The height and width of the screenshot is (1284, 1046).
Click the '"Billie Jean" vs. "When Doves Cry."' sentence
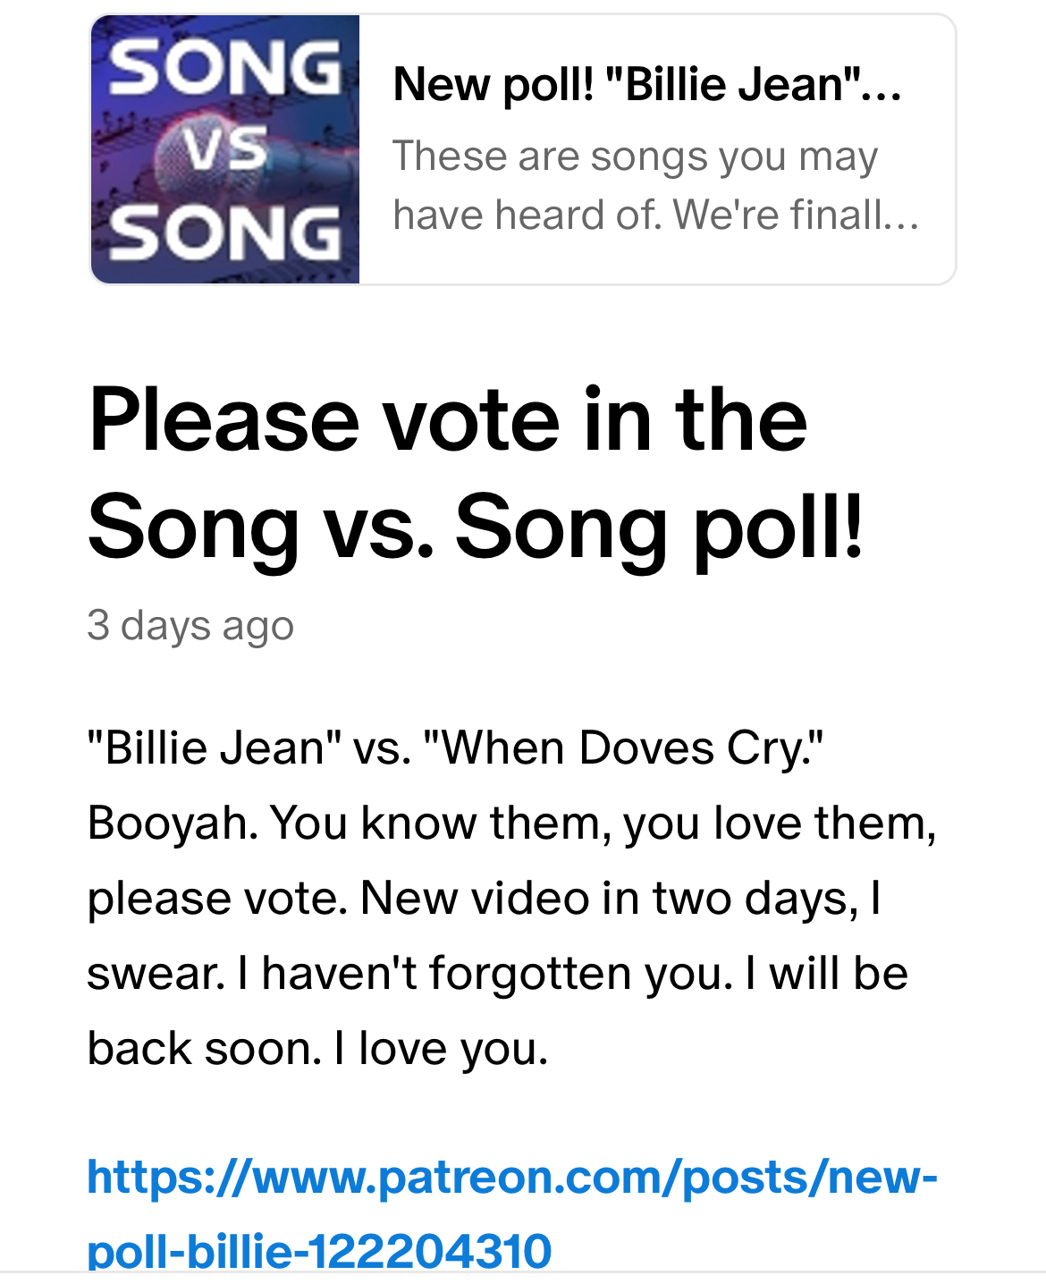pyautogui.click(x=455, y=748)
